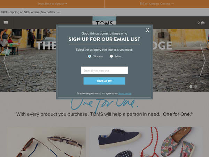Select the Men radio button

[111, 56]
